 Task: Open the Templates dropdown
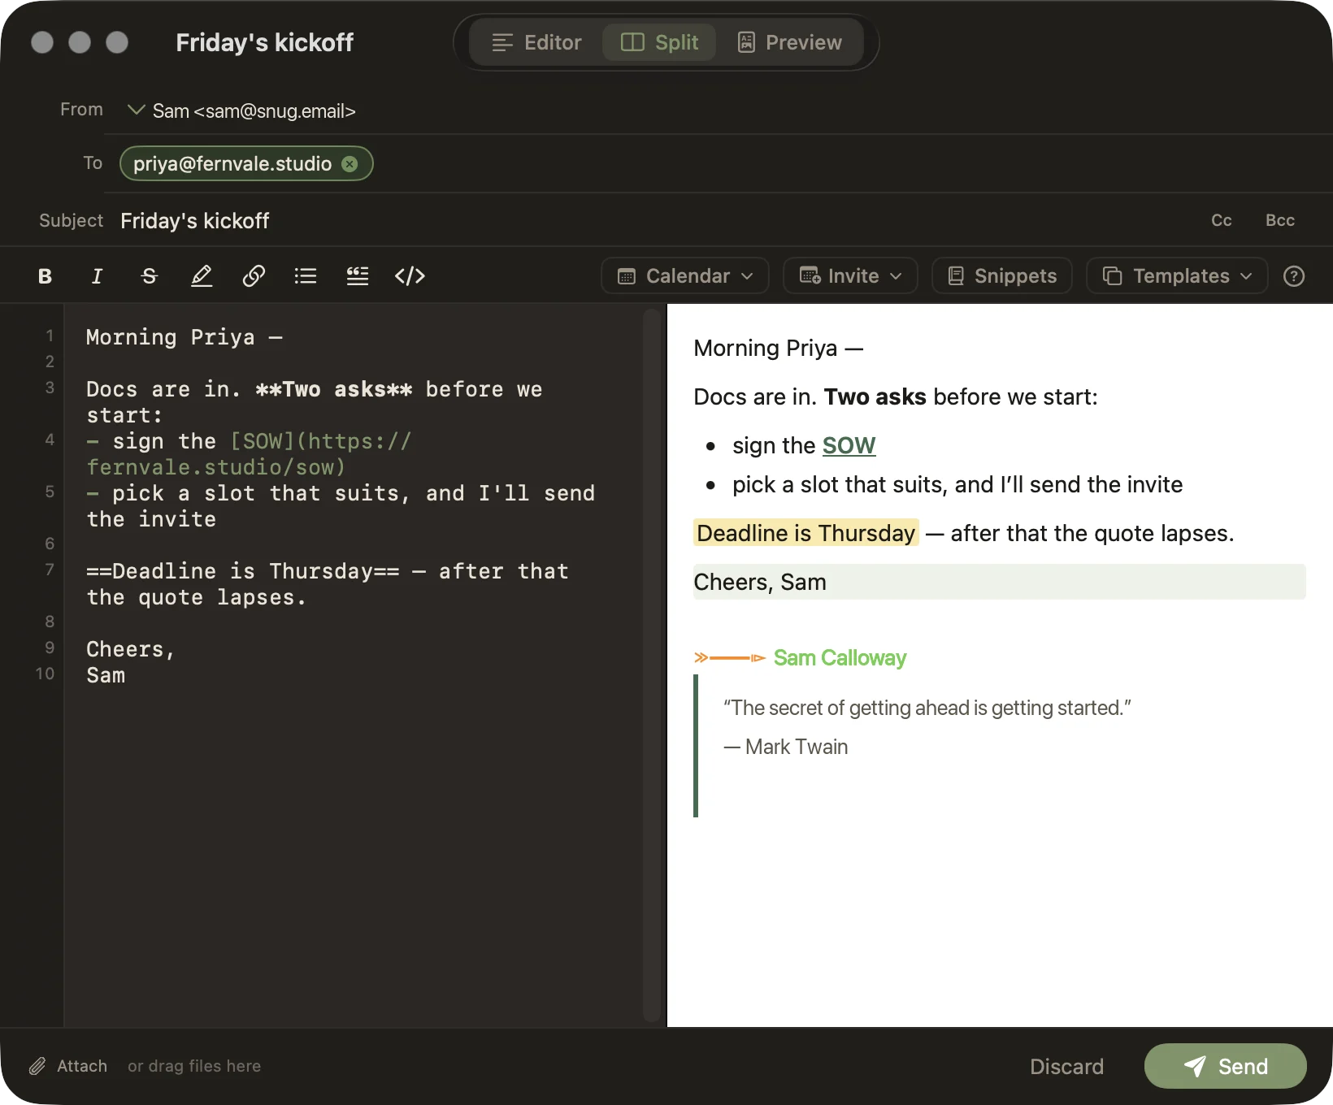1177,276
